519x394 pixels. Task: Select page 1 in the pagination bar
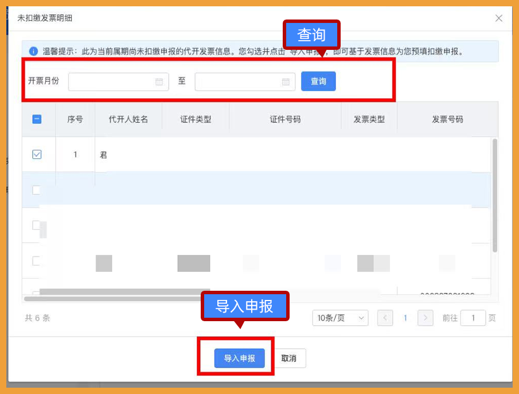405,318
